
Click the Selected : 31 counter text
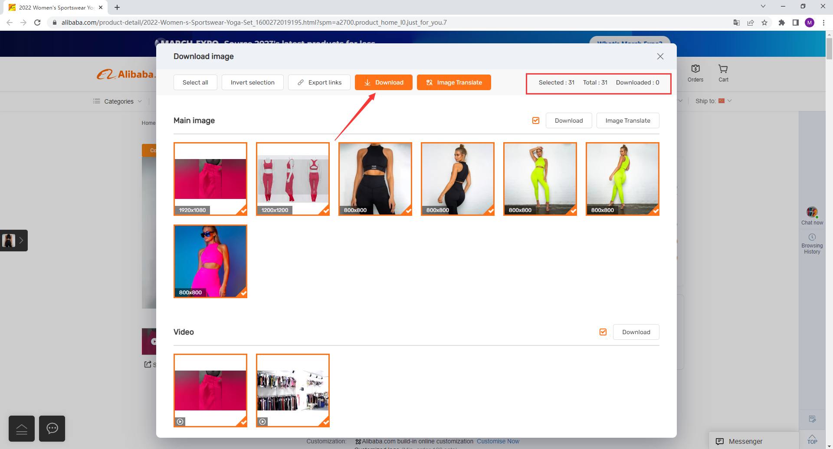[556, 82]
